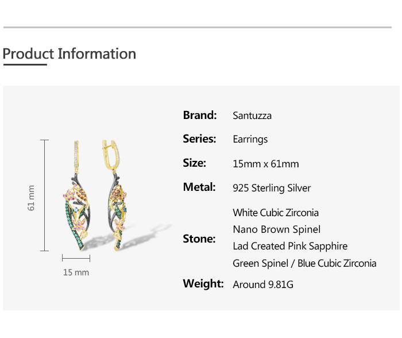402x338 pixels.
Task: Click the Series label
Action: click(200, 139)
